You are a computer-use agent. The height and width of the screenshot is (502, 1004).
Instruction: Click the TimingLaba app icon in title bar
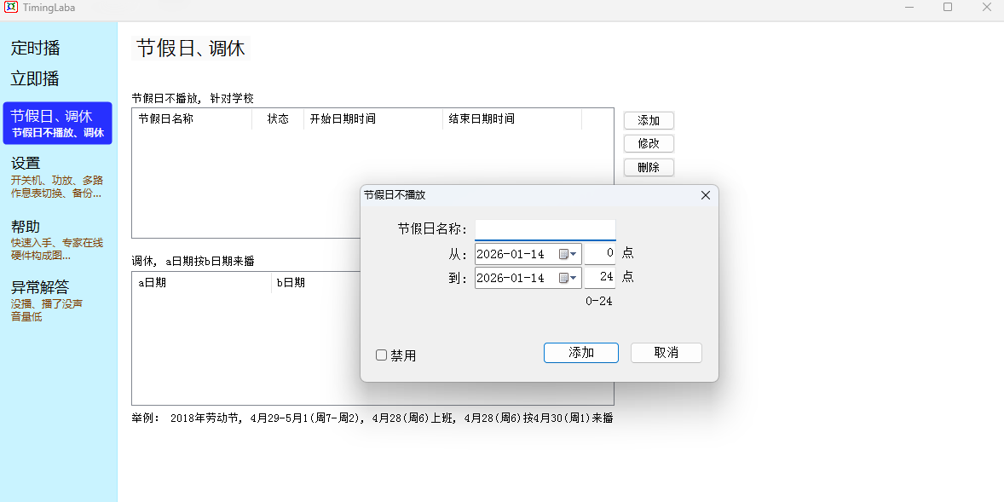point(11,8)
